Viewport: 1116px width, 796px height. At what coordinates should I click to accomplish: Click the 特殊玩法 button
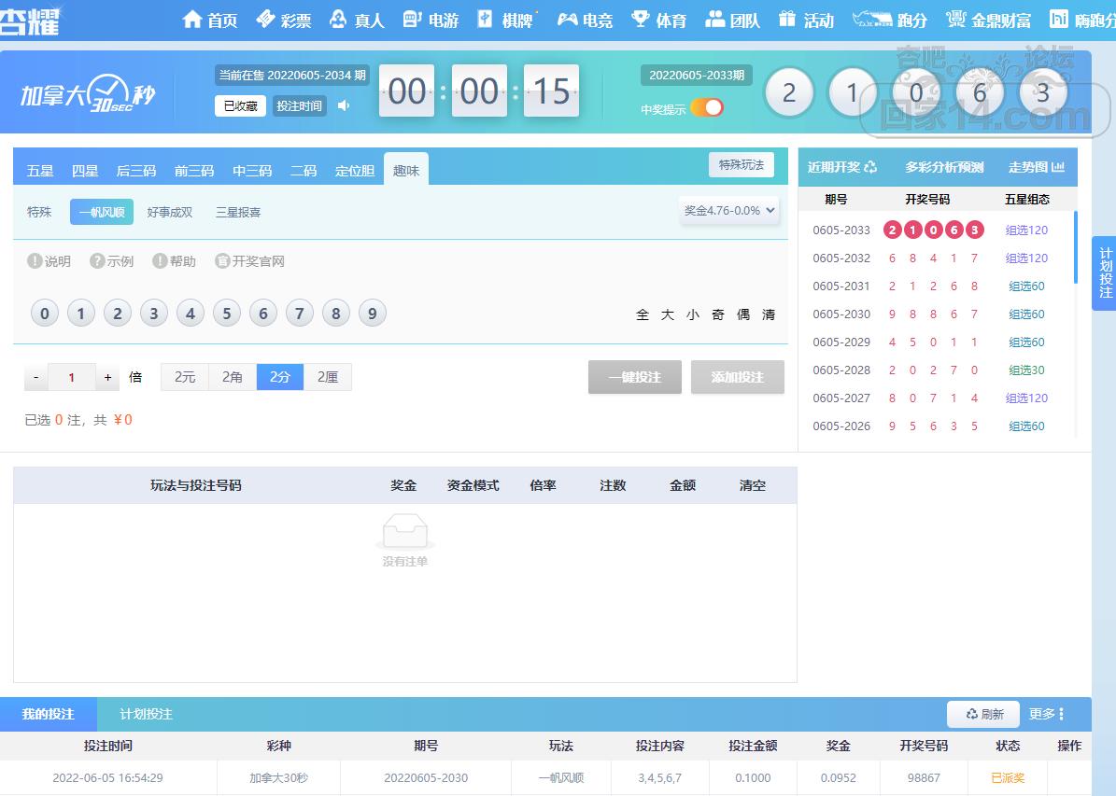741,165
